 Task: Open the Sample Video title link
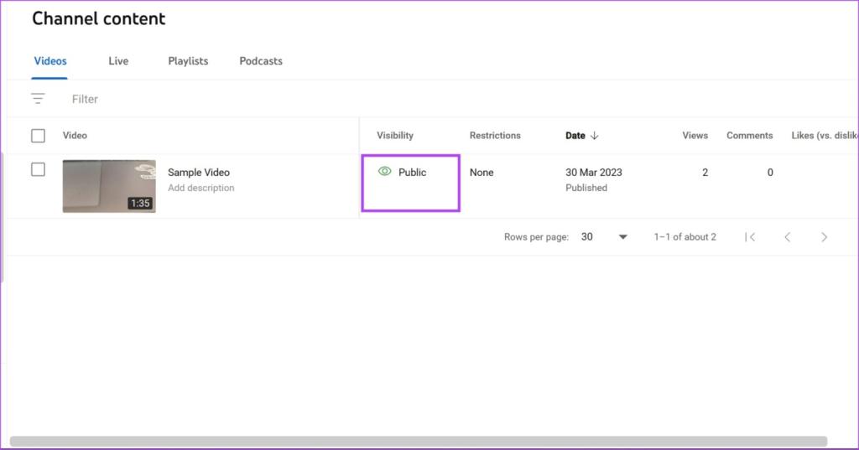198,172
